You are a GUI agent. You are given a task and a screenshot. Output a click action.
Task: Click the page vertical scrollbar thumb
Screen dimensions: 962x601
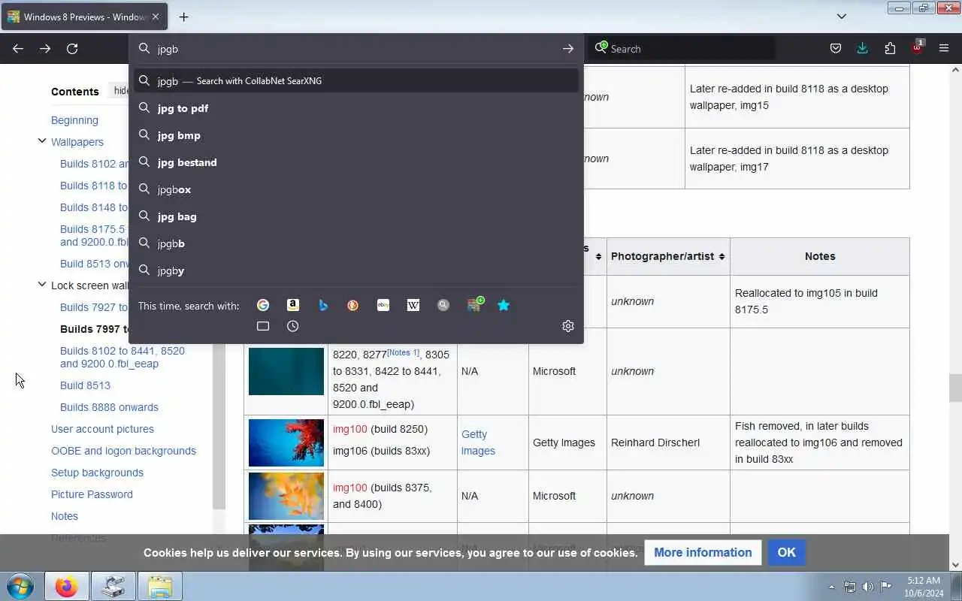pos(955,388)
